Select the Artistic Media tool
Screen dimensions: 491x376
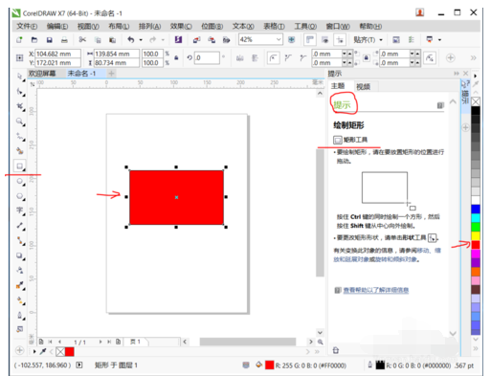[x=20, y=150]
